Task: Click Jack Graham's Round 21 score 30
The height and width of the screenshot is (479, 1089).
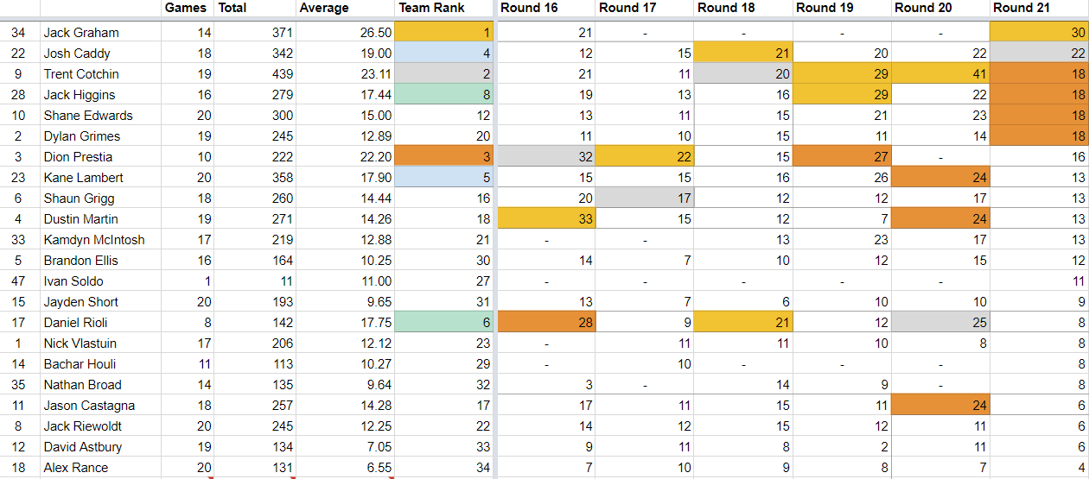Action: coord(1039,33)
